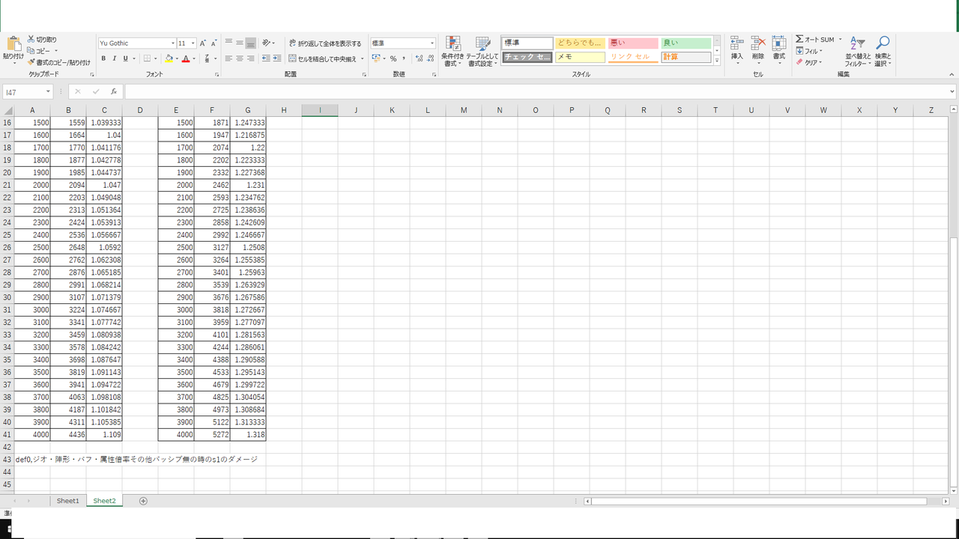Open the AutoSum dropdown arrow
The image size is (959, 539).
[x=840, y=40]
